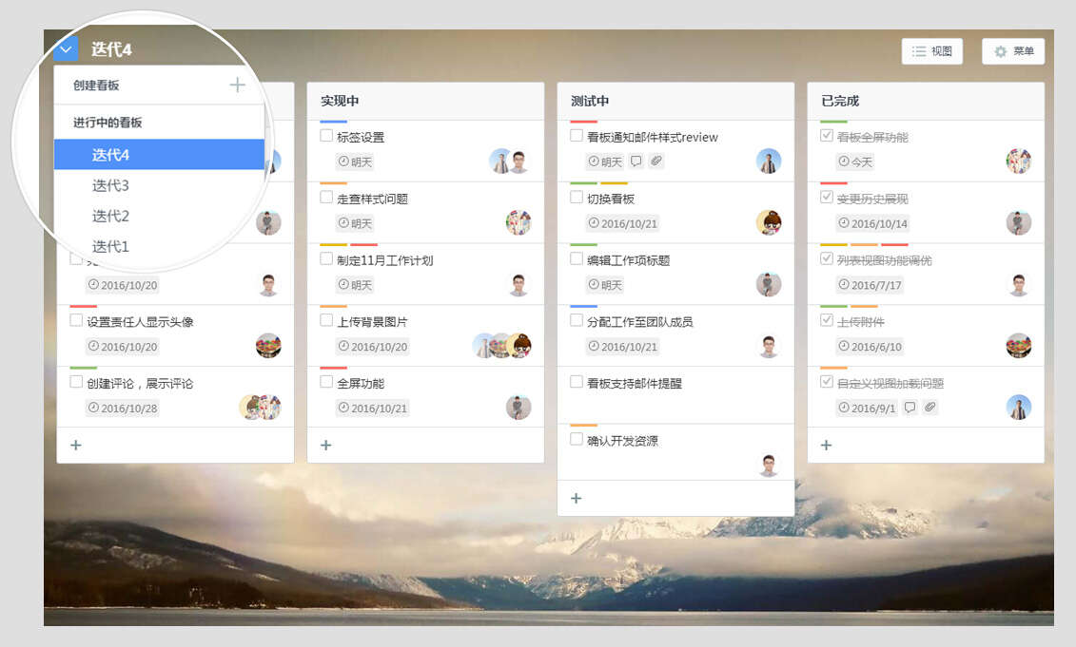
Task: Open the 看板支持邮件提醒 card title
Action: (x=635, y=383)
